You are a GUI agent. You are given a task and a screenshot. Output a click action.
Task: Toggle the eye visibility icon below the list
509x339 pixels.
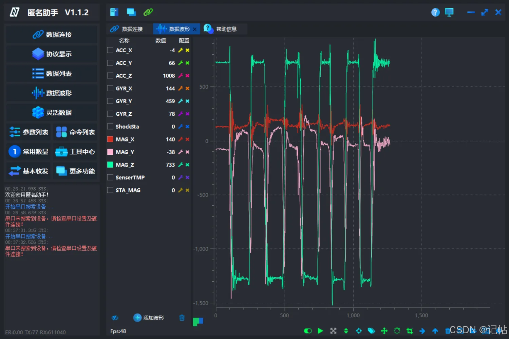pos(115,318)
